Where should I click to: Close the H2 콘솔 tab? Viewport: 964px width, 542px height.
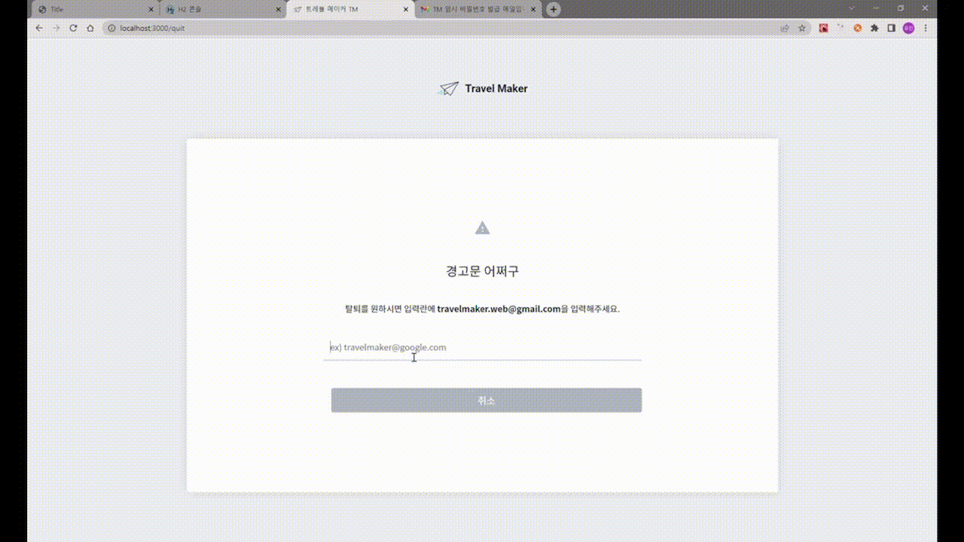click(x=279, y=9)
